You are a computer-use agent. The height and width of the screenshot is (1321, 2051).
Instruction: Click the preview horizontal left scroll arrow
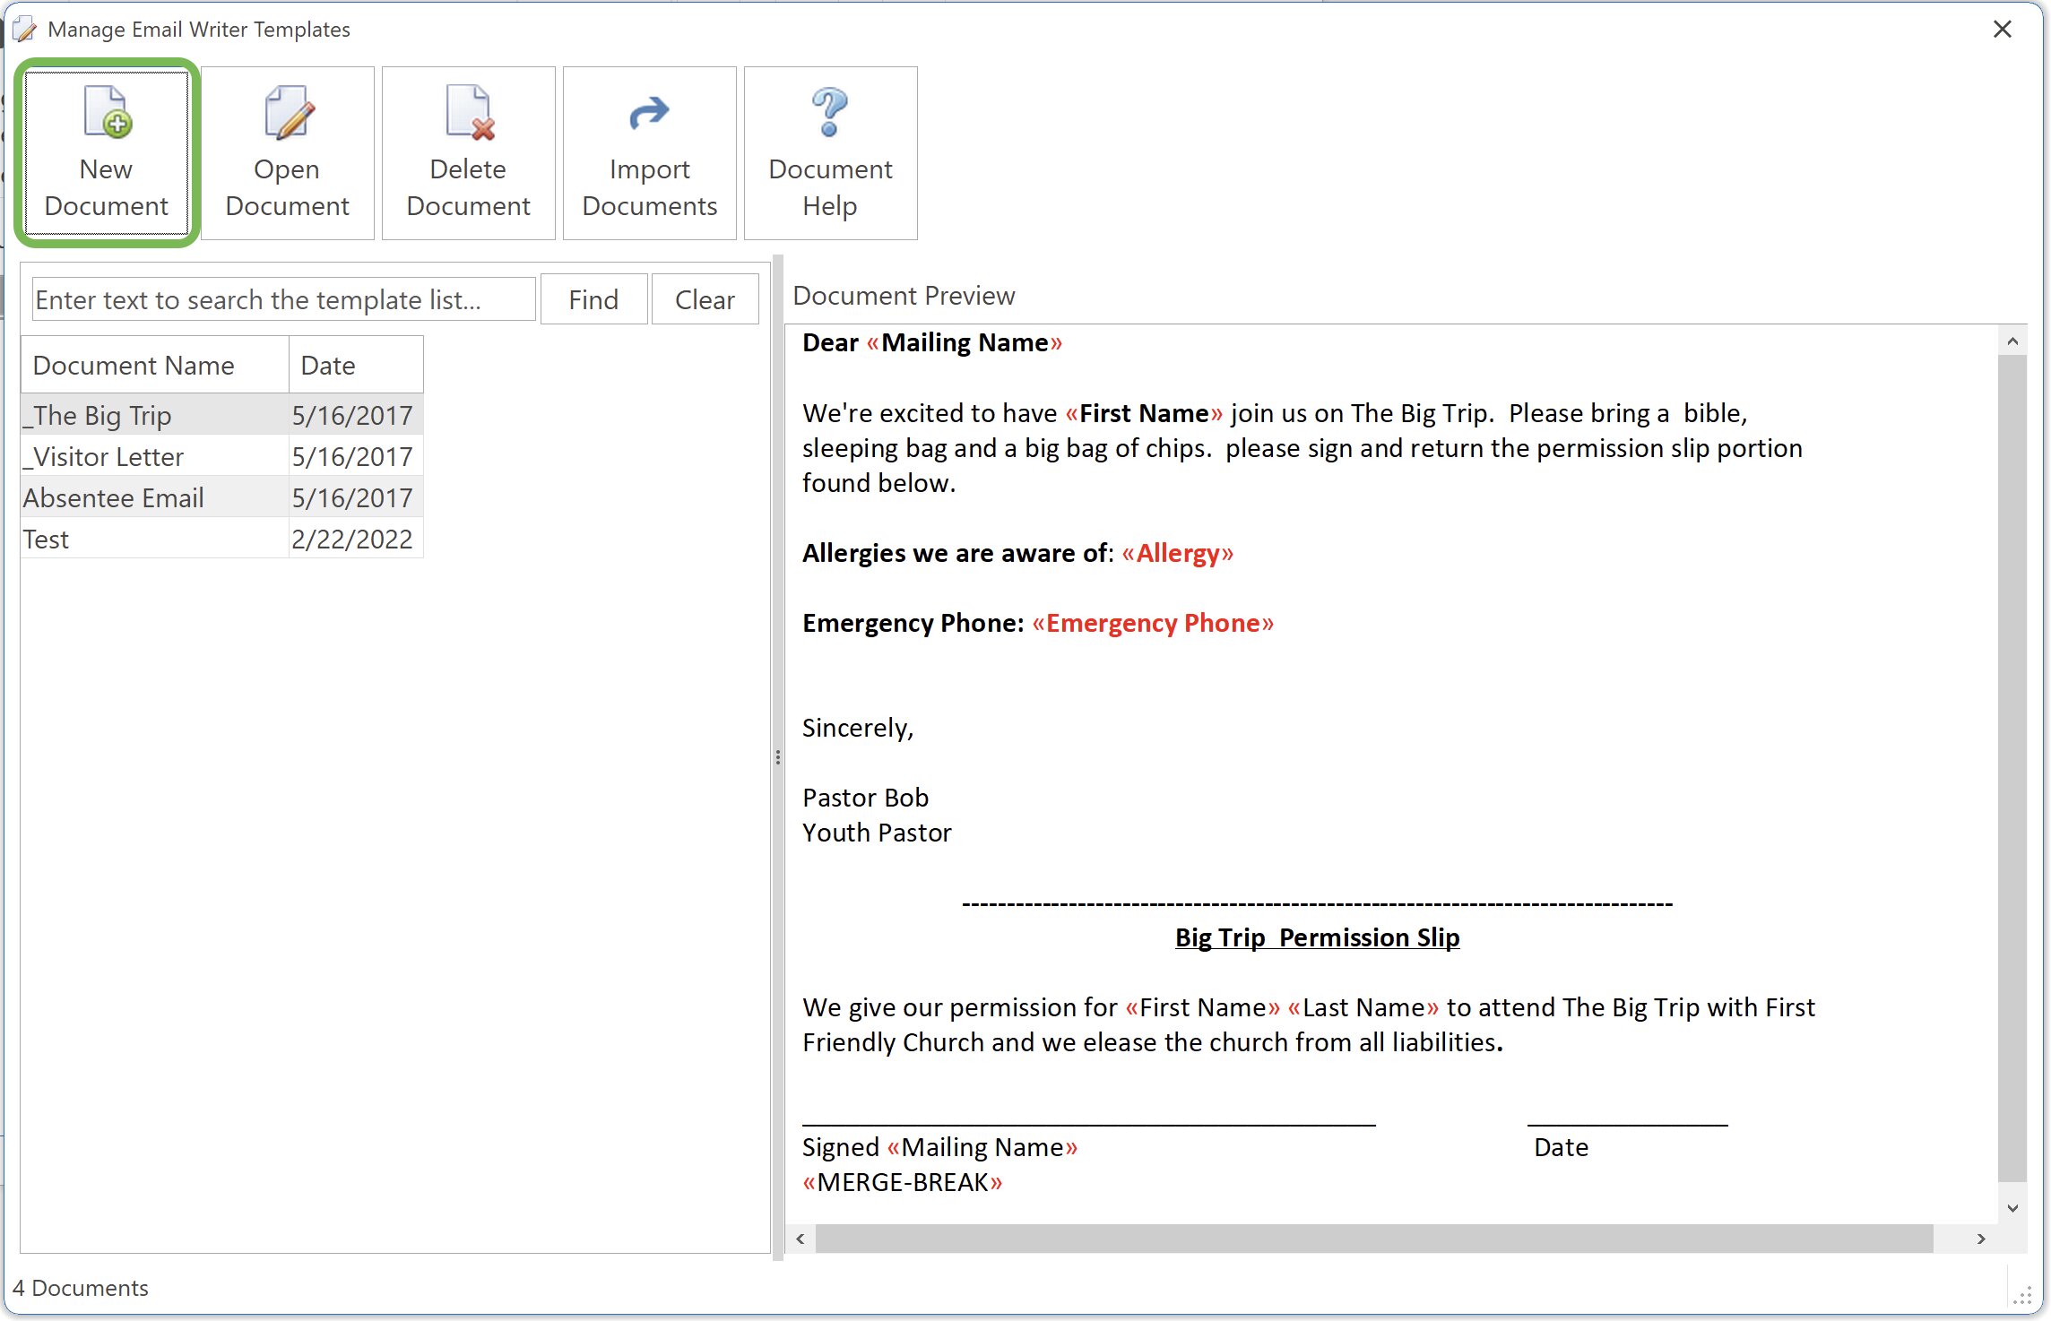tap(799, 1239)
